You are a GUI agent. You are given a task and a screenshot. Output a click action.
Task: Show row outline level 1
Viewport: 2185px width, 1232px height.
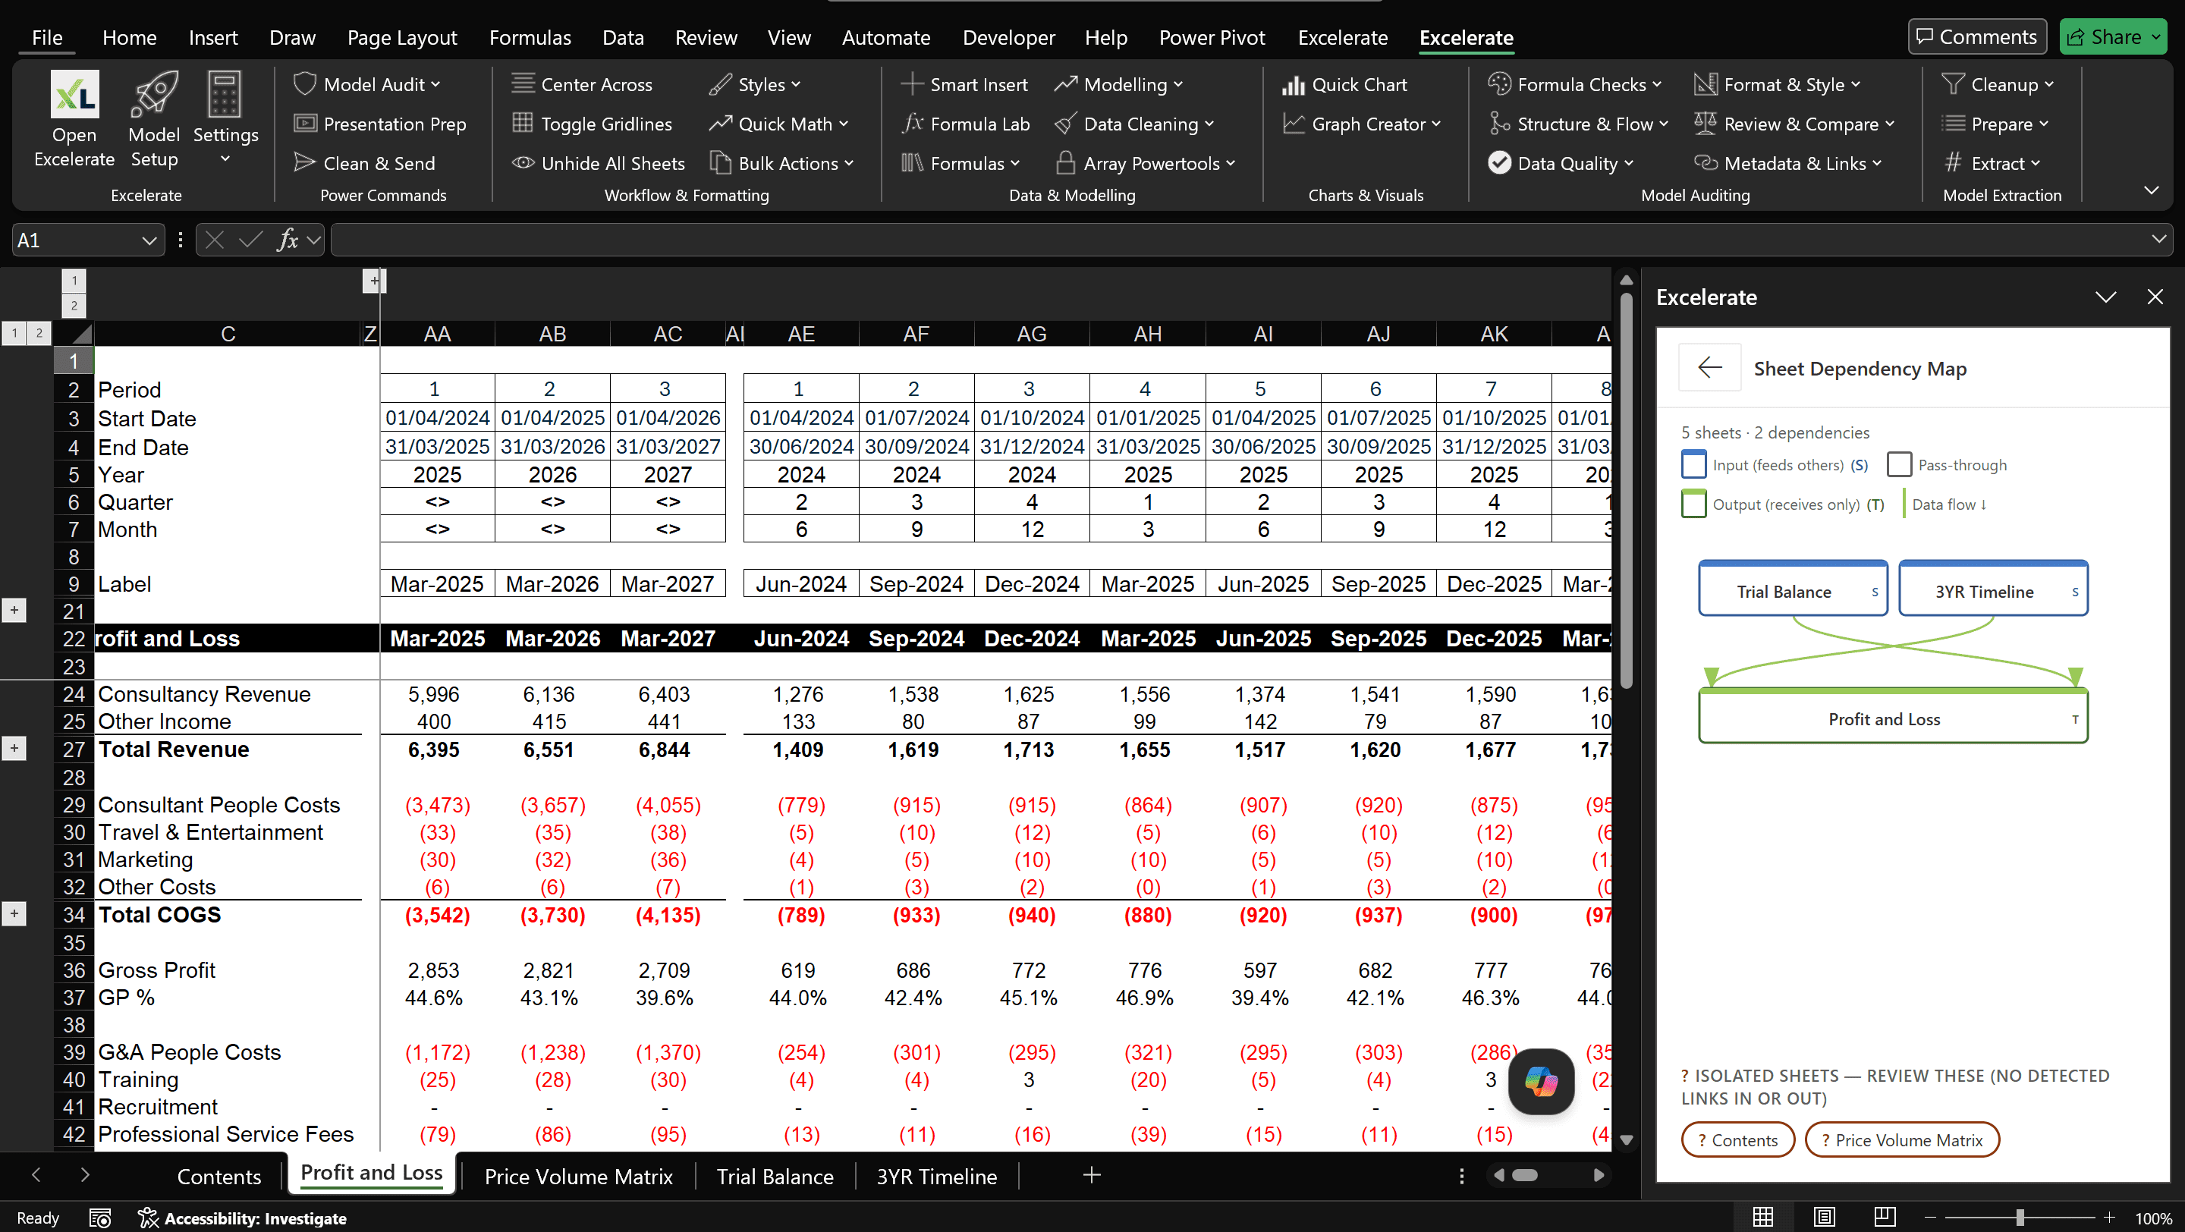14,333
